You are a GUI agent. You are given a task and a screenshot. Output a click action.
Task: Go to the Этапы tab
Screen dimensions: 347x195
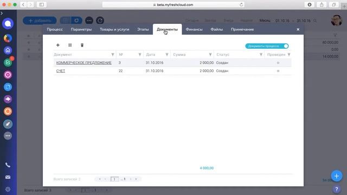(x=143, y=29)
